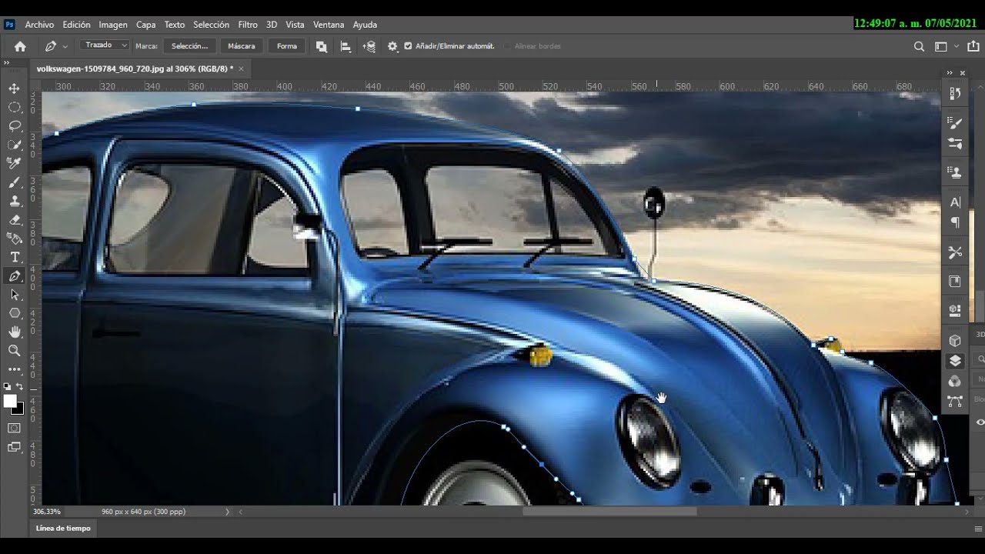Click the Forma button
Viewport: 985px width, 554px height.
[287, 46]
